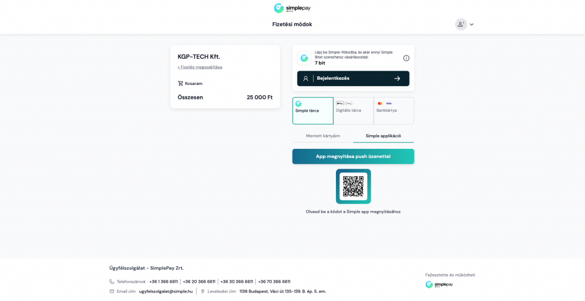Click Fizetés megszakítása link

click(200, 67)
